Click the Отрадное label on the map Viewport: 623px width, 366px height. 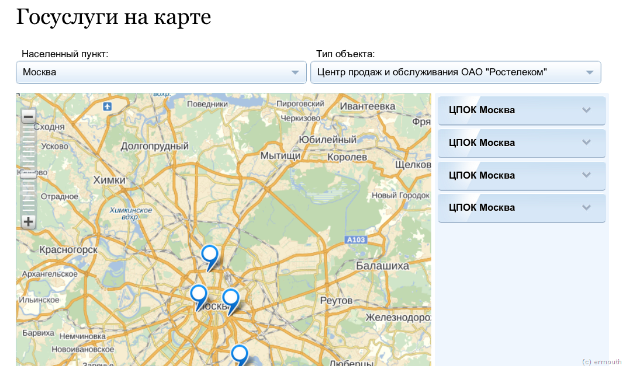click(x=60, y=197)
